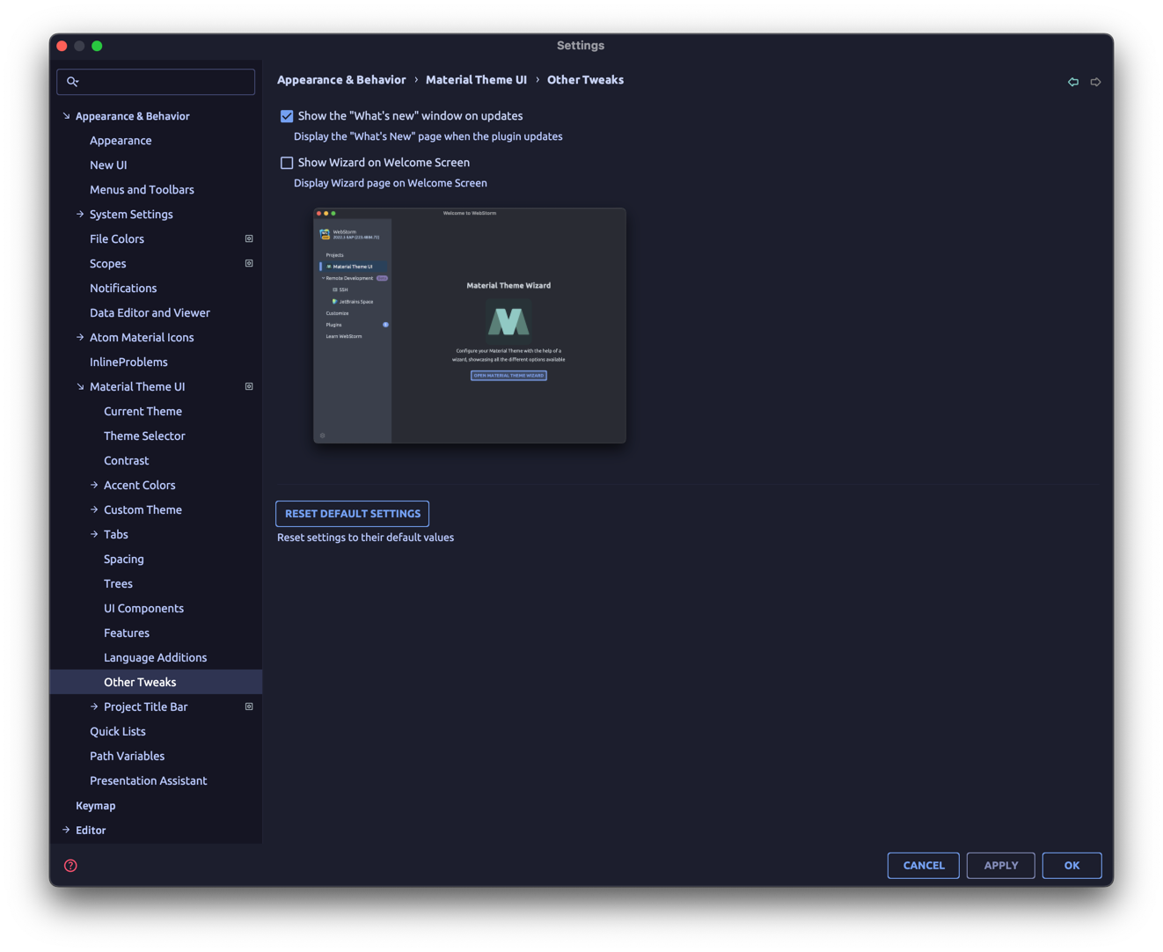Click the Wizard preview screenshot thumbnail
The height and width of the screenshot is (952, 1163).
(469, 325)
